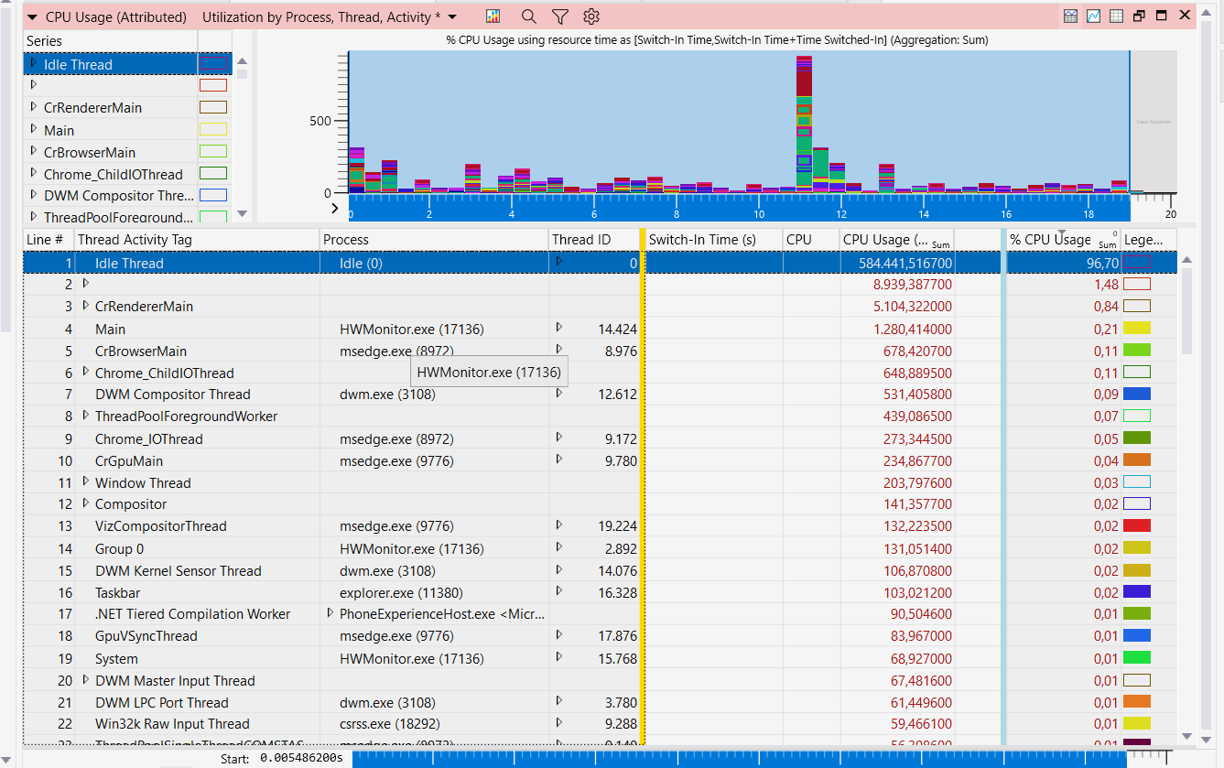
Task: Expand DWM Compositor Thread in the Series list
Action: pyautogui.click(x=34, y=195)
